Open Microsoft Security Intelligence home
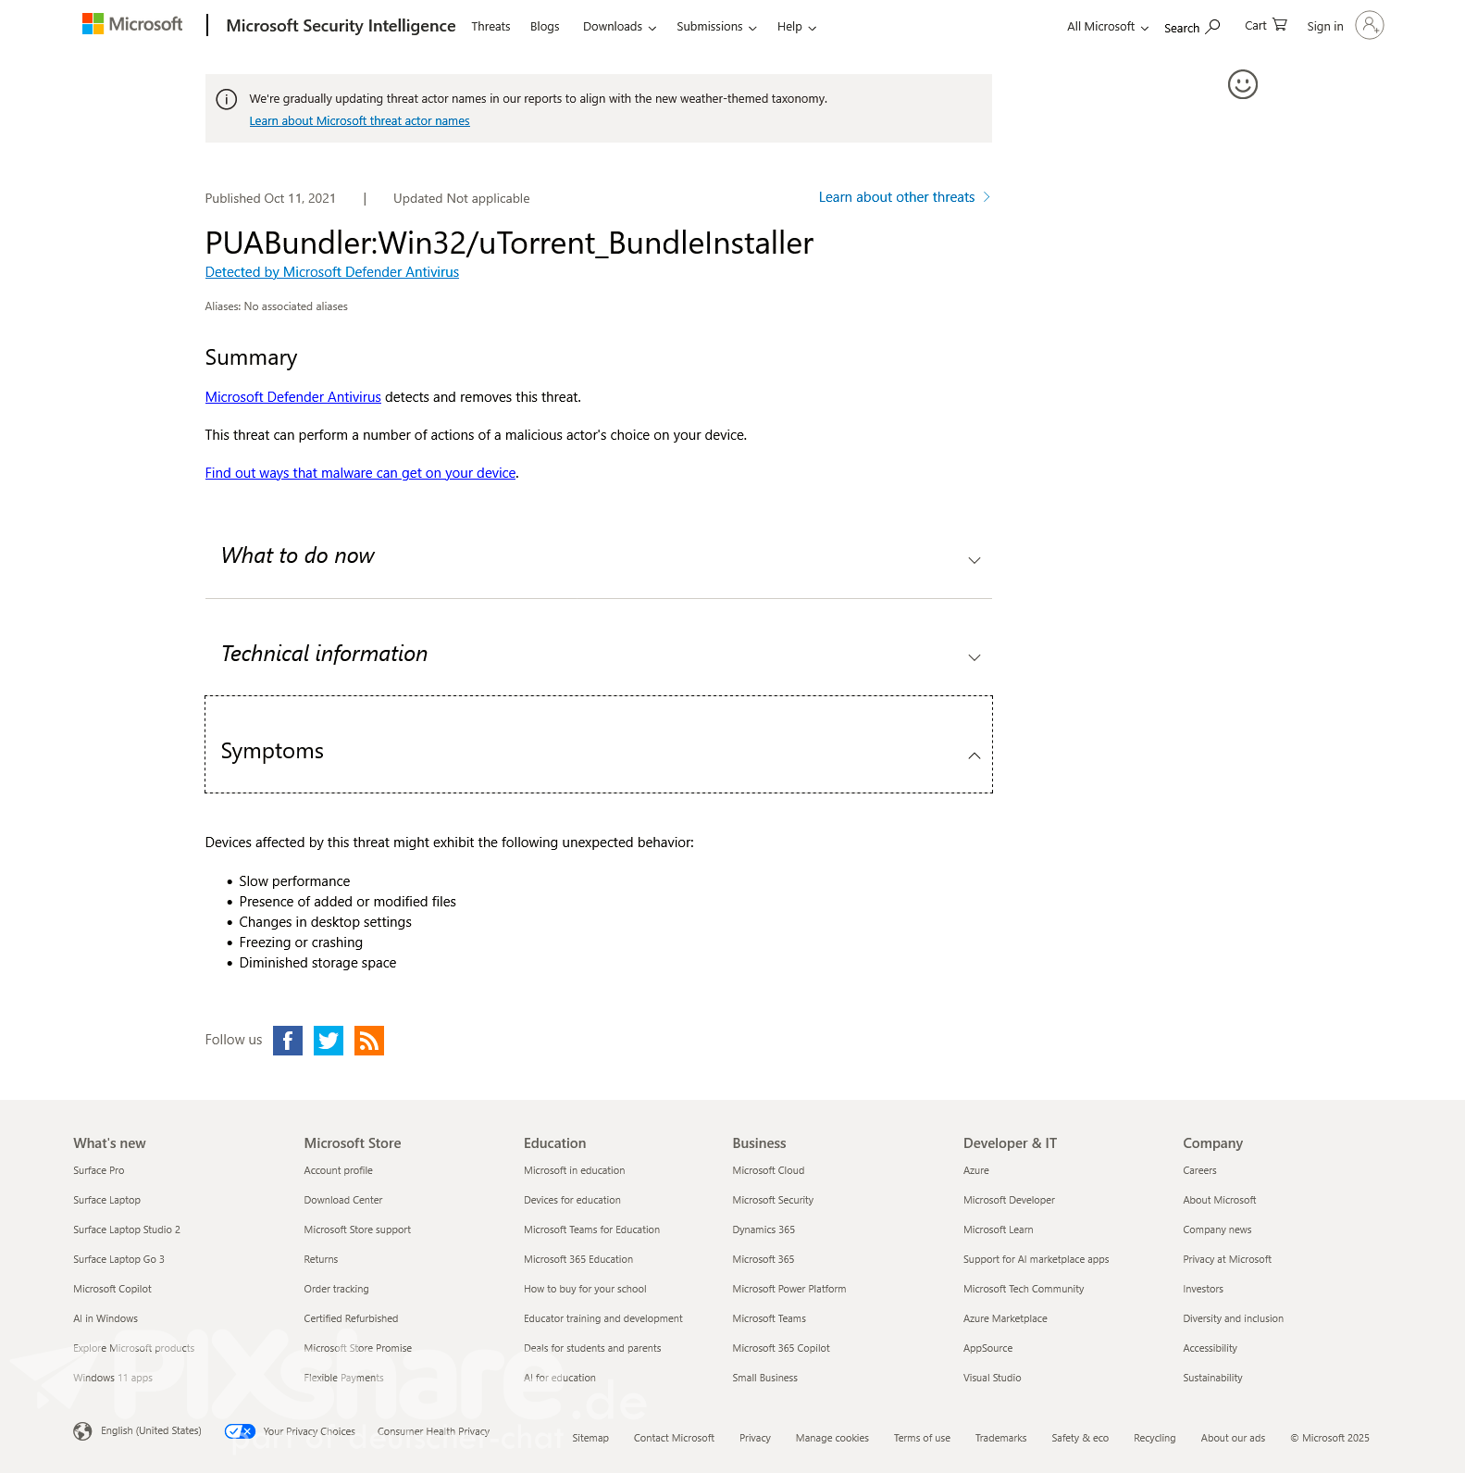Viewport: 1465px width, 1473px height. tap(341, 26)
